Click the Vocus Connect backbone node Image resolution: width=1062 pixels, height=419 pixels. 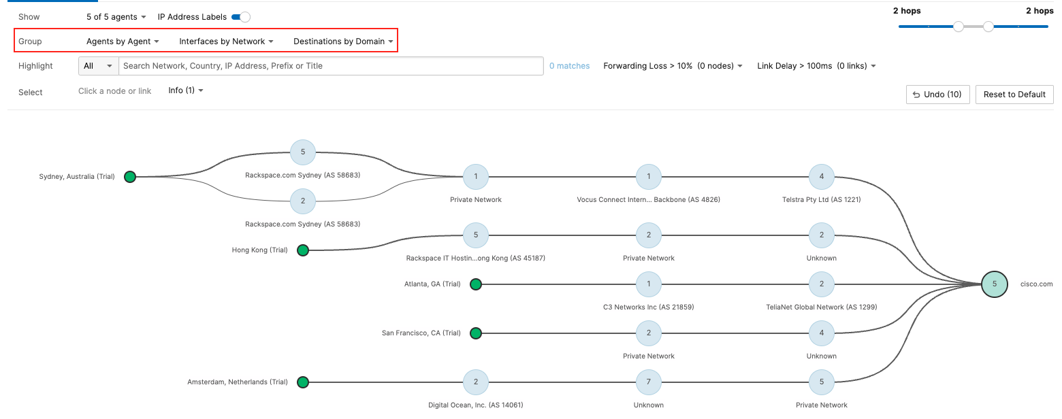pyautogui.click(x=648, y=177)
